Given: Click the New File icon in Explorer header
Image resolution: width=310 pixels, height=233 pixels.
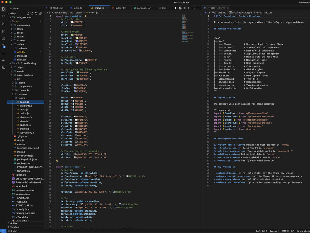Looking at the screenshot, I should tap(28, 13).
